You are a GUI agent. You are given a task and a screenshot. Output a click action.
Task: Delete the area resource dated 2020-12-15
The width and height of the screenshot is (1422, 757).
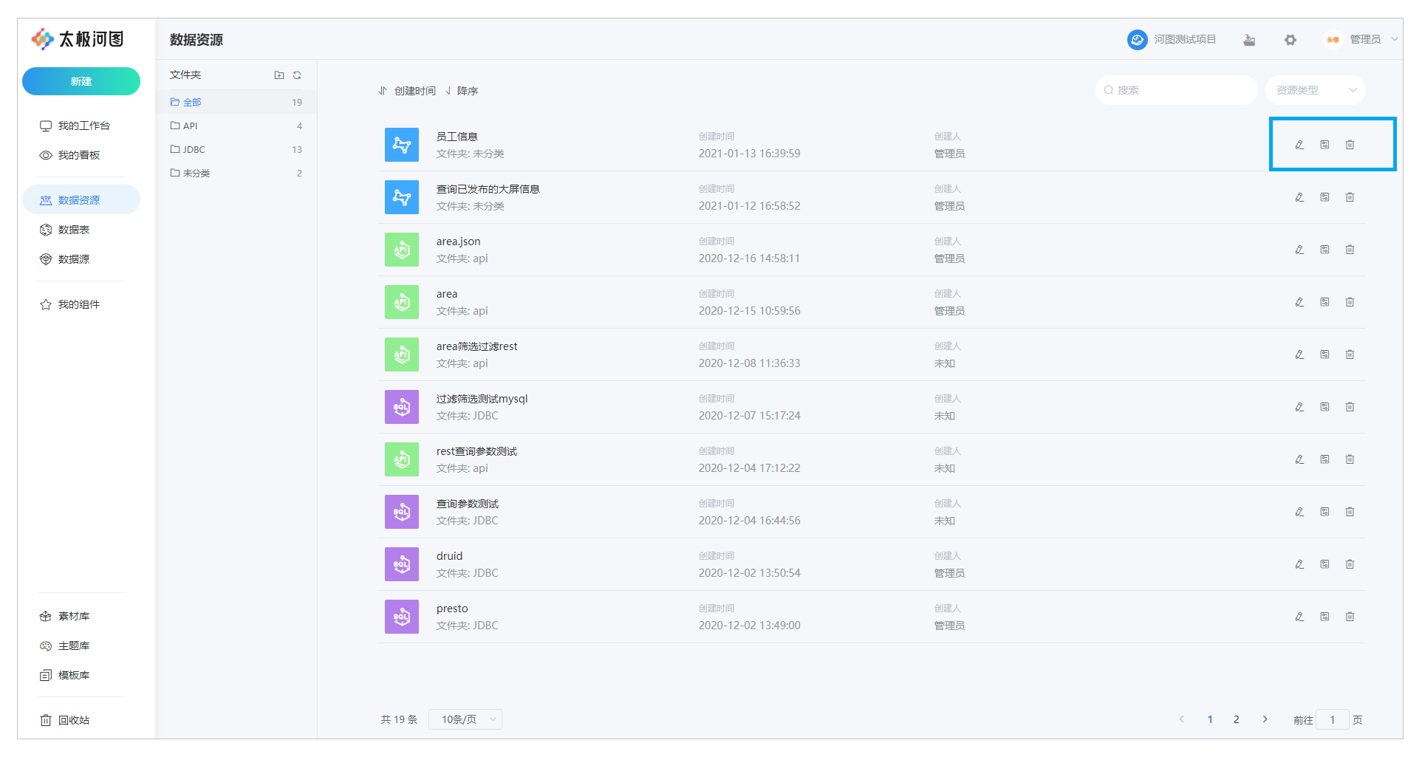click(1350, 302)
